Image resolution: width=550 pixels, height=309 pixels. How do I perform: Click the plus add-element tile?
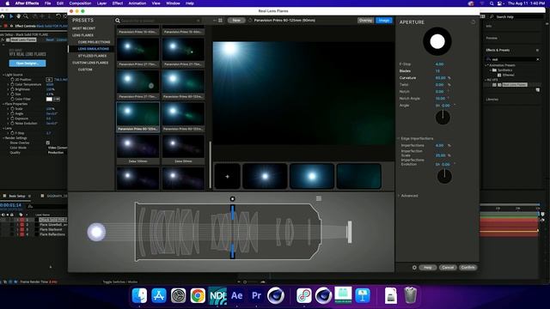click(x=227, y=176)
